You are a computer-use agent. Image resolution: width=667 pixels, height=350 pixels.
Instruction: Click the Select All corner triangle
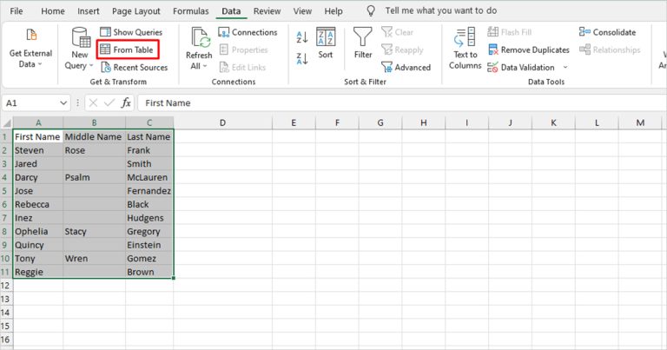point(7,123)
